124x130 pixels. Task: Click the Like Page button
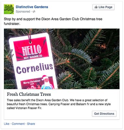coord(104,7)
